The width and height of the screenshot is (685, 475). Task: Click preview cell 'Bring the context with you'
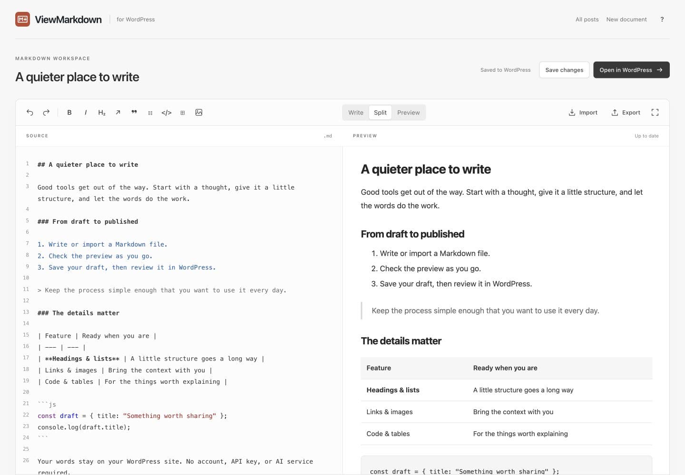point(513,412)
